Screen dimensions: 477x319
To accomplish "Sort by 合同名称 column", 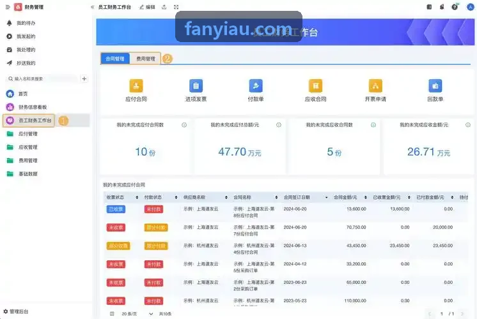I will [276, 197].
